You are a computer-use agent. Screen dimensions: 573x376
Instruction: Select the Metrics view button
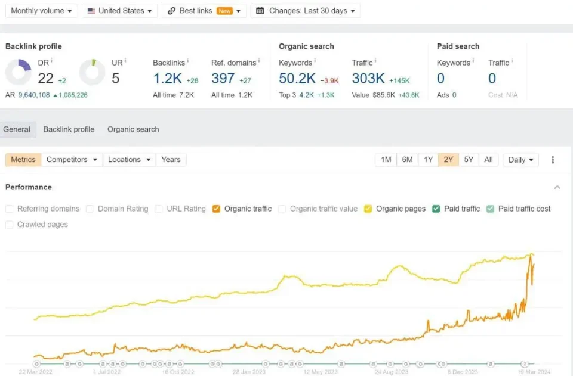click(23, 160)
